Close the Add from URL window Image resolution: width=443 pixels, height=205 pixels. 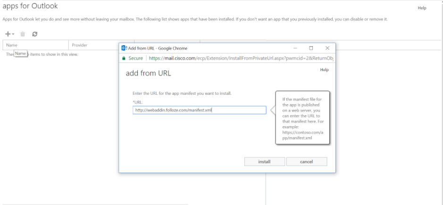[x=327, y=48]
